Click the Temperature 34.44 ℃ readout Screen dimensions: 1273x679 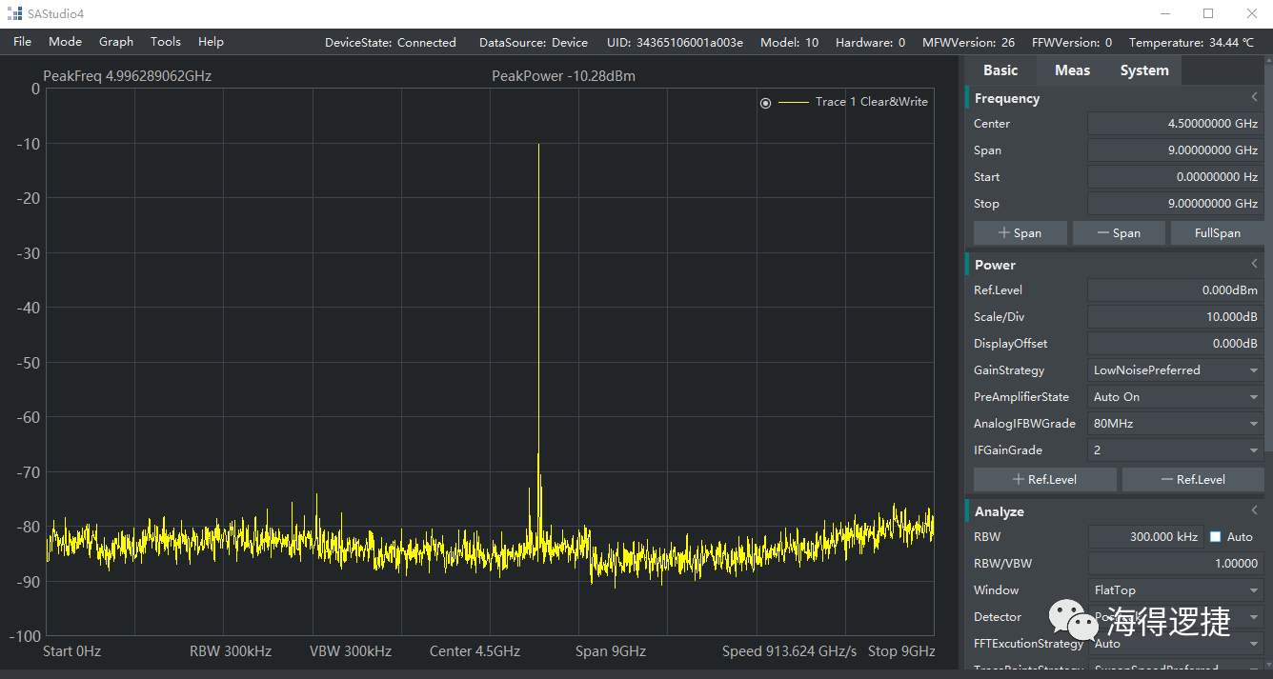point(1192,43)
